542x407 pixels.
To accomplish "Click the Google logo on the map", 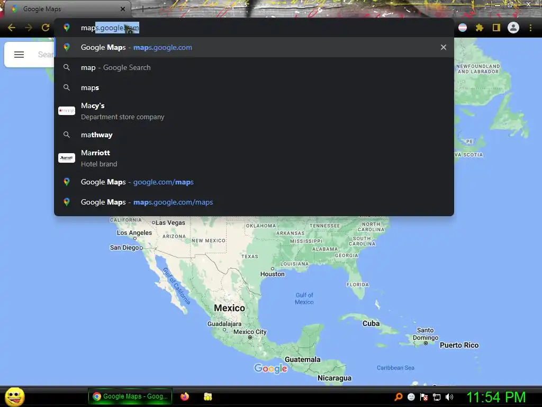I will 270,369.
